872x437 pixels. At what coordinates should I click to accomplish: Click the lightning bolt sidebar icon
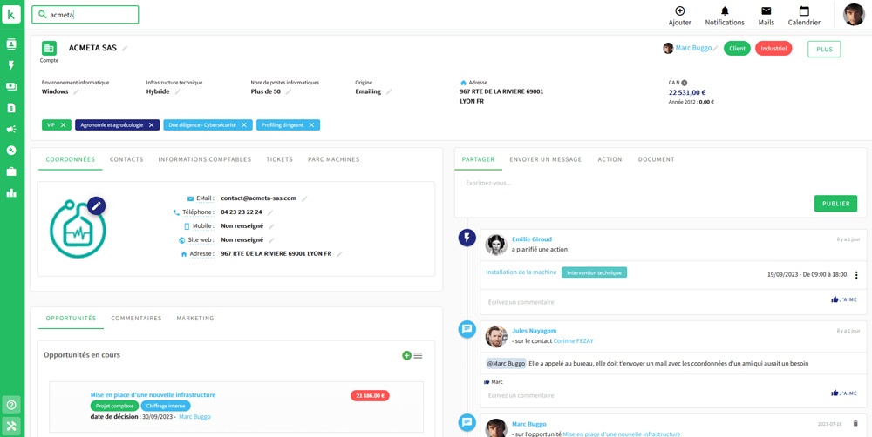tap(11, 65)
